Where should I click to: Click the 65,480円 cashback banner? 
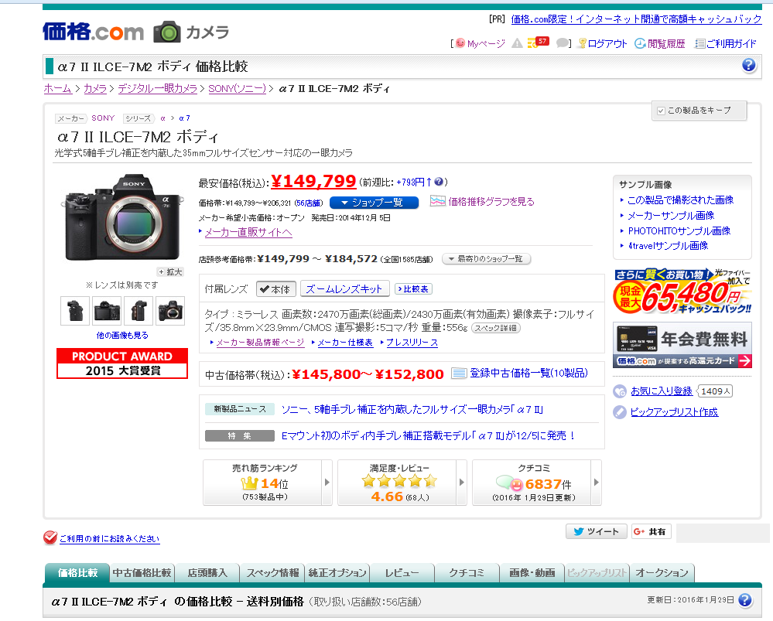point(682,291)
